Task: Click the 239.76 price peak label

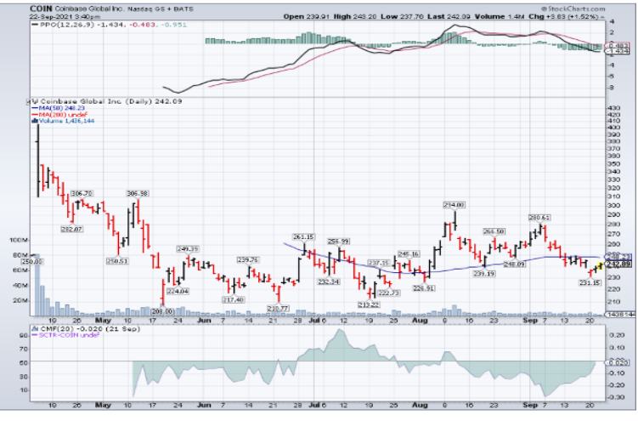Action: (x=248, y=260)
